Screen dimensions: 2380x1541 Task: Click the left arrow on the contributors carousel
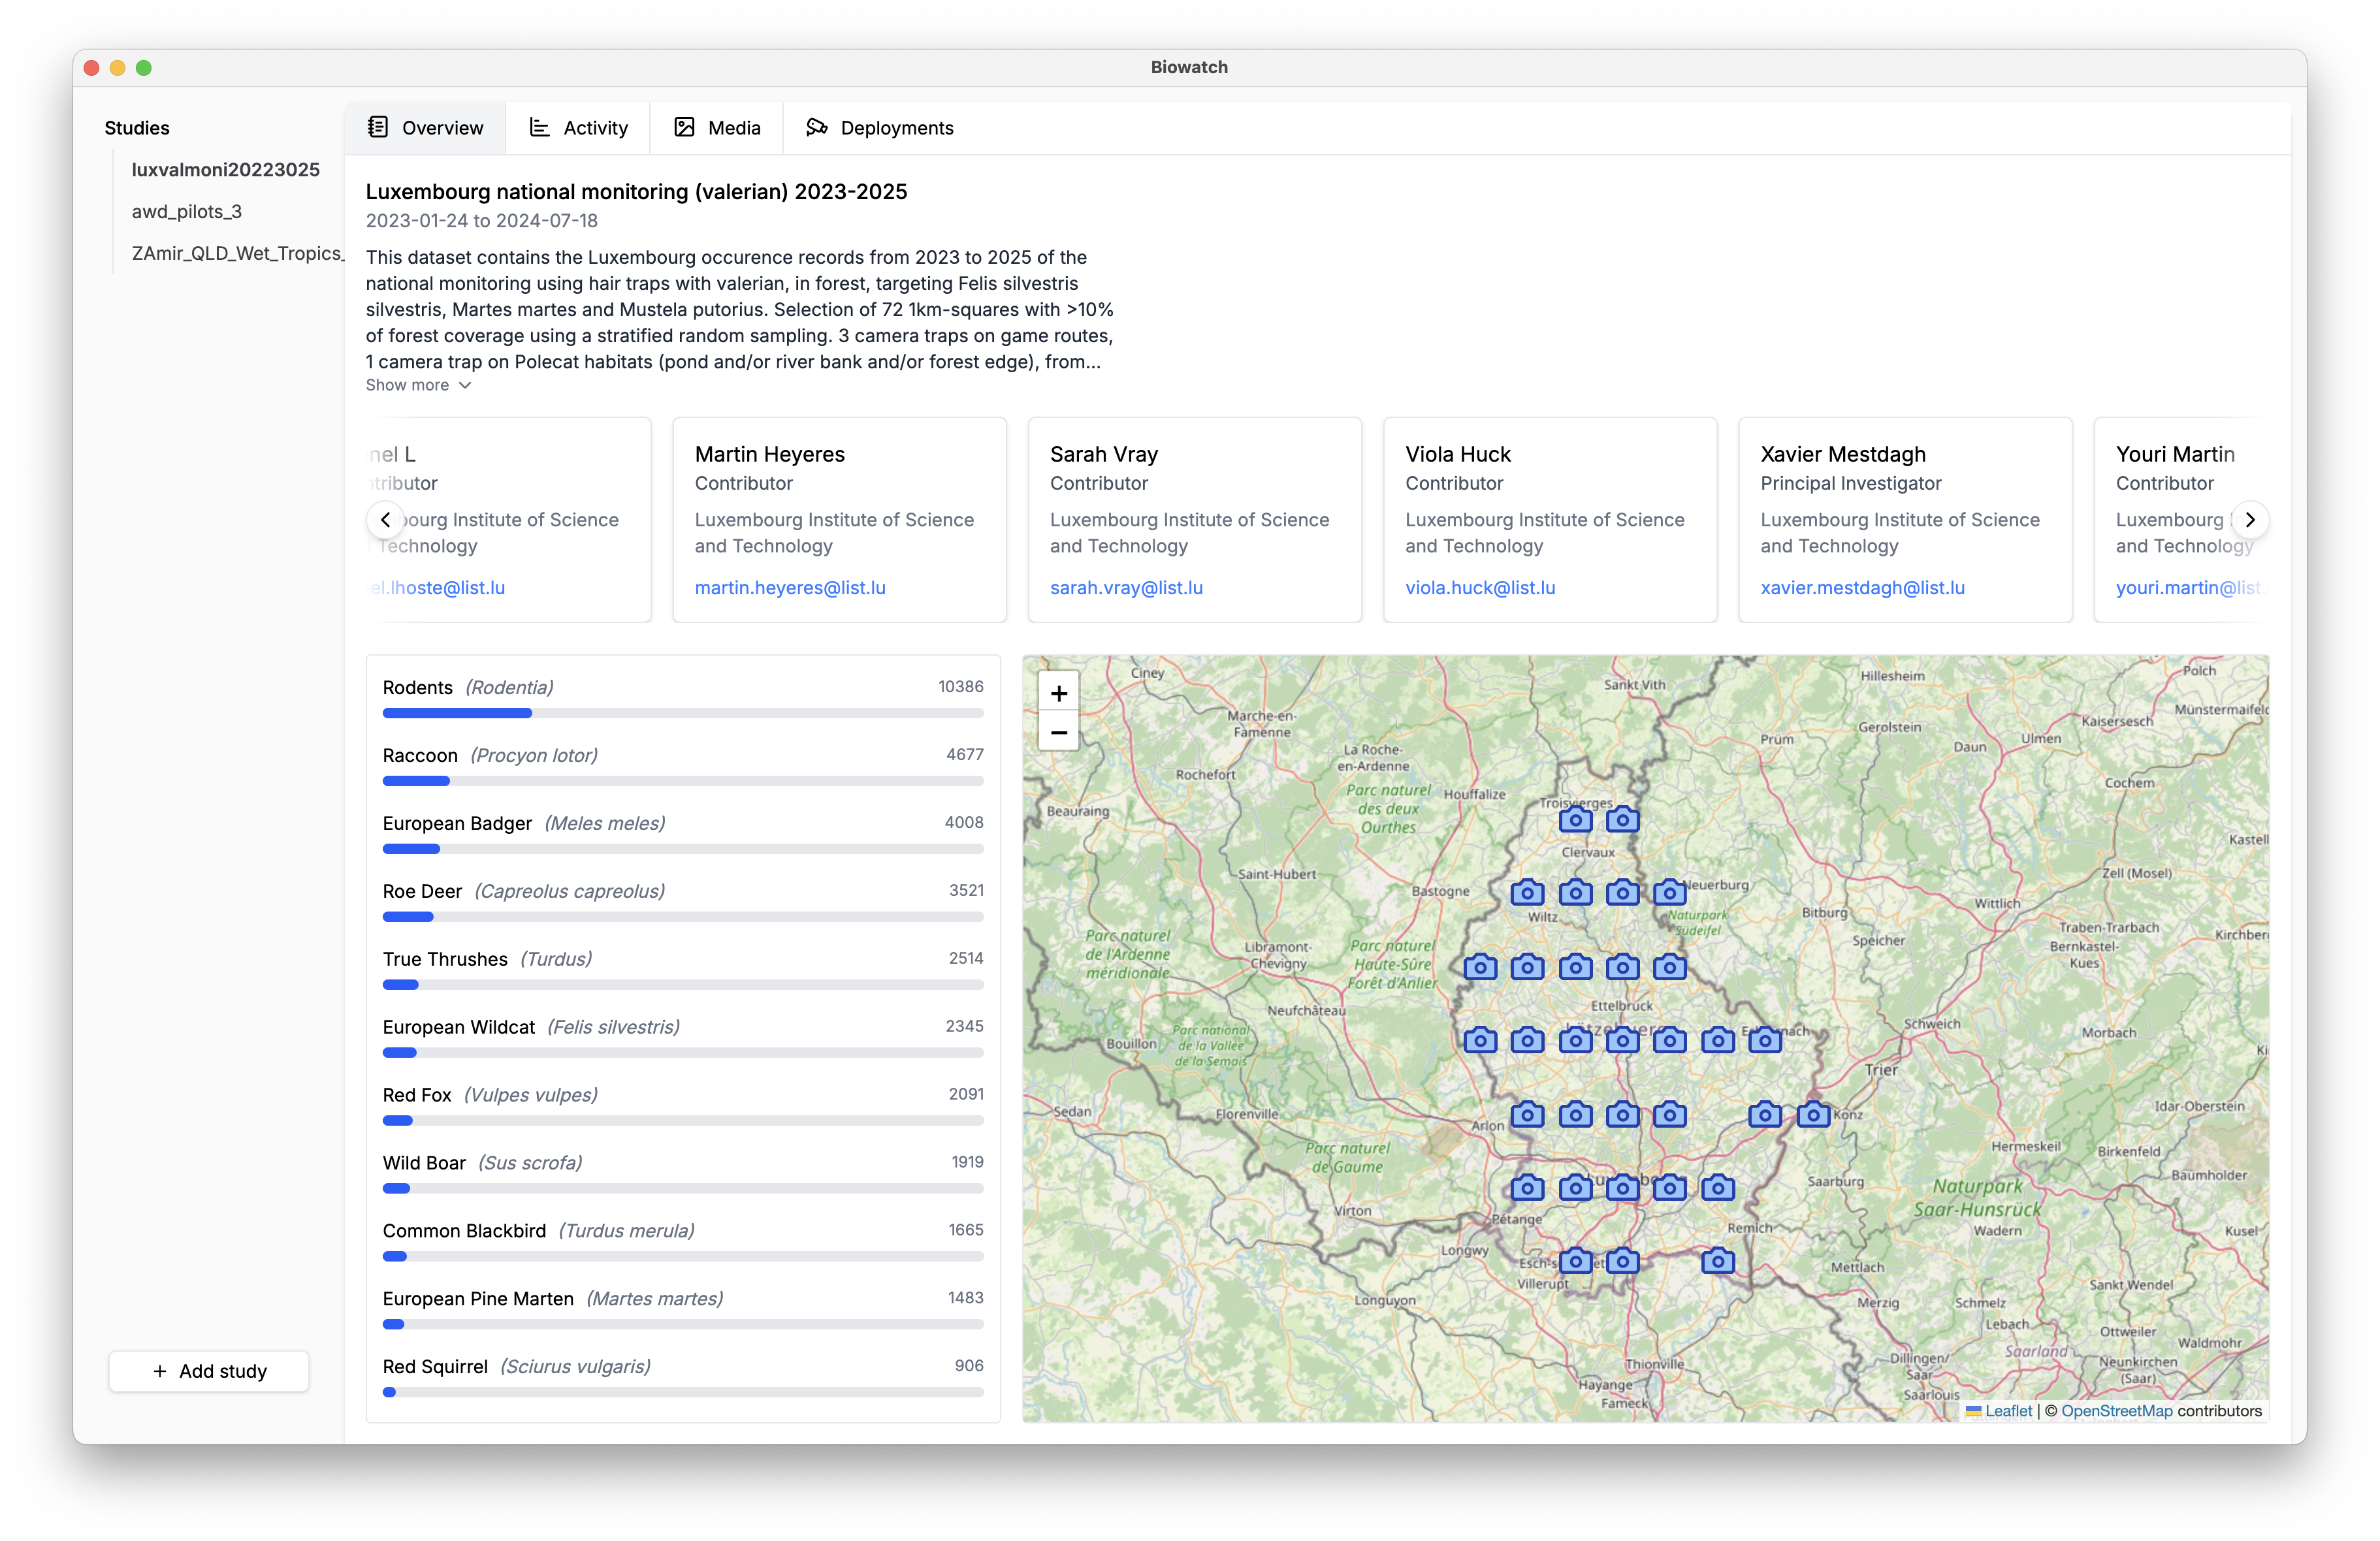tap(385, 519)
